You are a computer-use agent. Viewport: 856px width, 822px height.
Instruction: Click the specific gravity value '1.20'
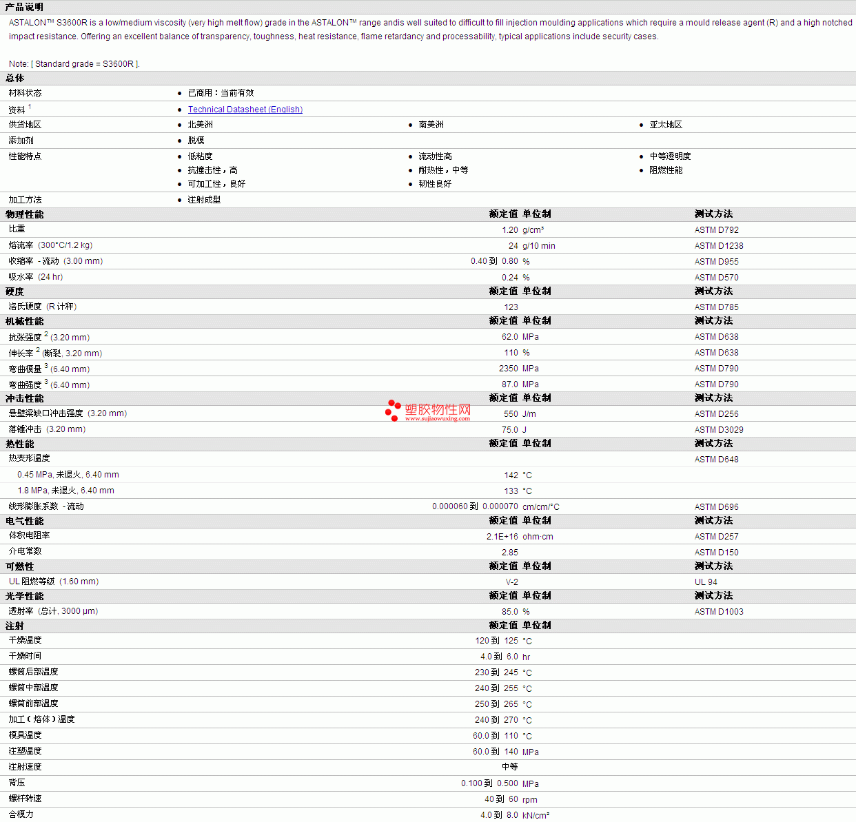tap(510, 230)
